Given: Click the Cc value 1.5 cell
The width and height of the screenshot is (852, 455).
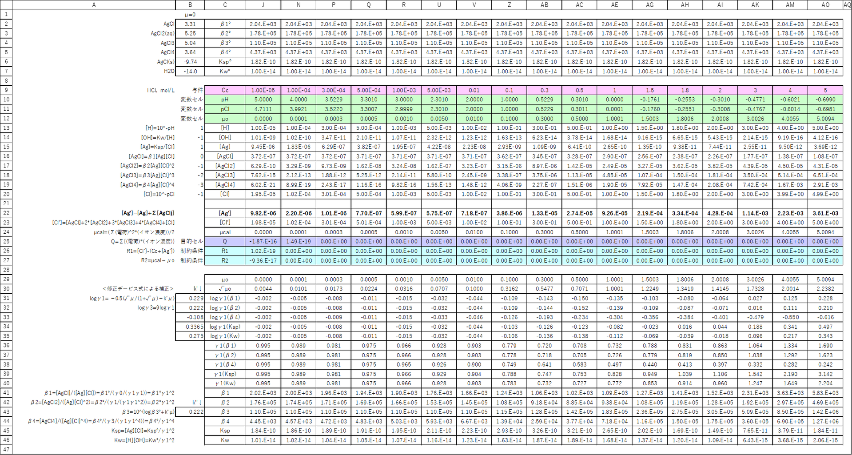Looking at the screenshot, I should pos(649,90).
